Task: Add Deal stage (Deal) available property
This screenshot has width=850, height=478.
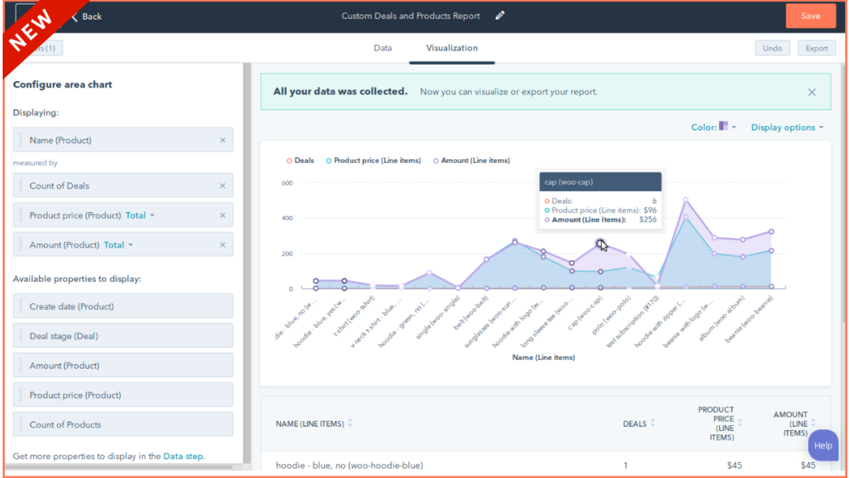Action: [x=123, y=336]
